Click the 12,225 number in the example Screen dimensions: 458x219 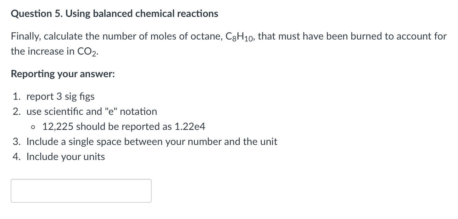[58, 126]
